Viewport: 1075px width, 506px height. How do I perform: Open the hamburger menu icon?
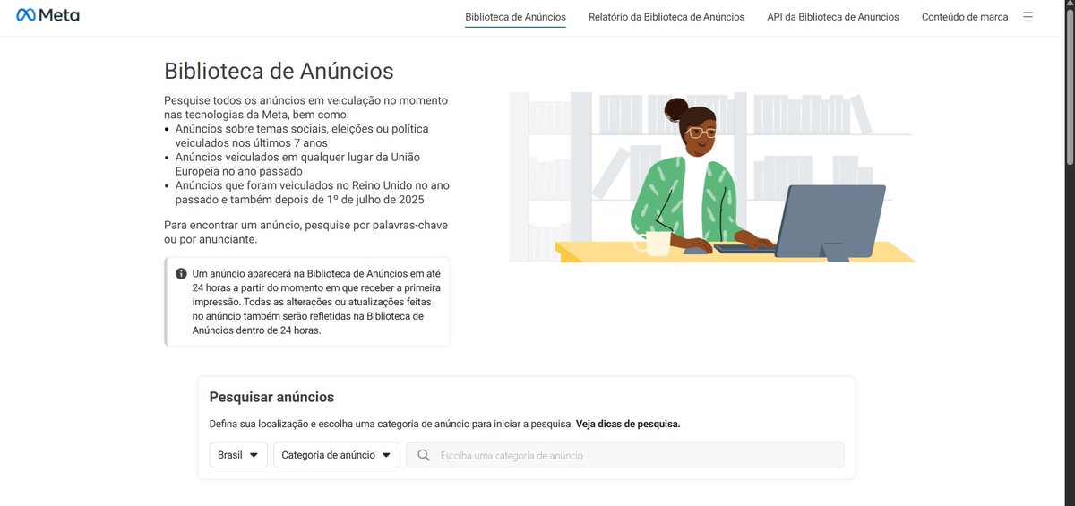tap(1028, 17)
